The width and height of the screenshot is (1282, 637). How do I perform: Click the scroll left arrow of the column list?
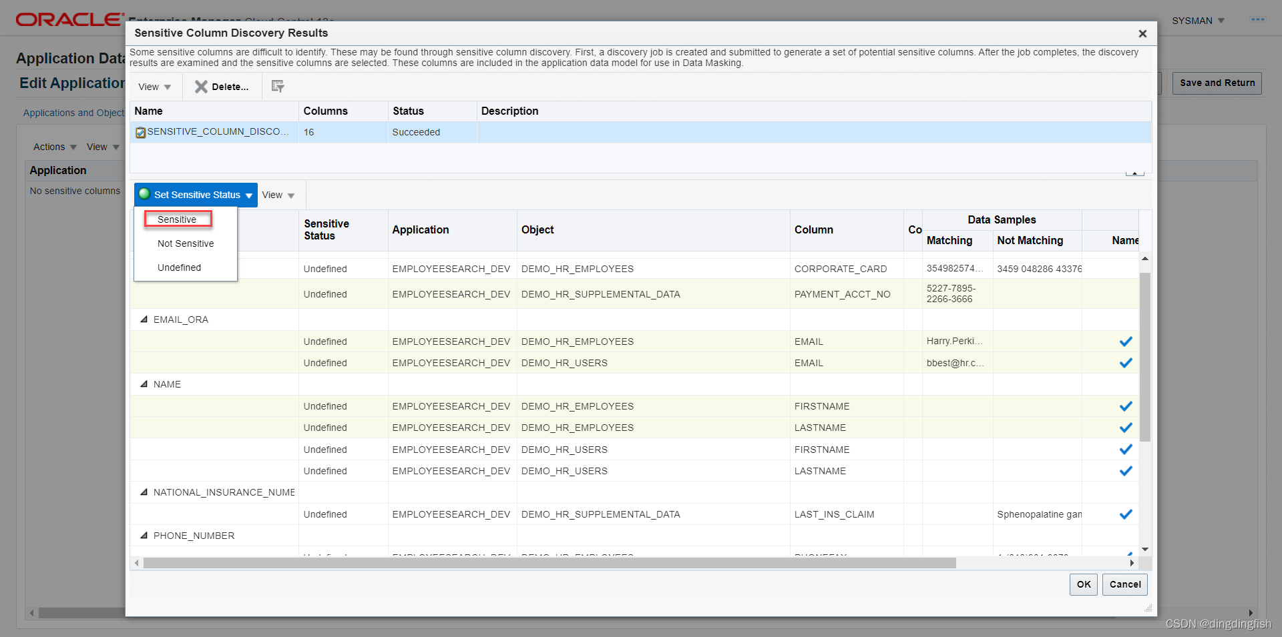pos(137,563)
